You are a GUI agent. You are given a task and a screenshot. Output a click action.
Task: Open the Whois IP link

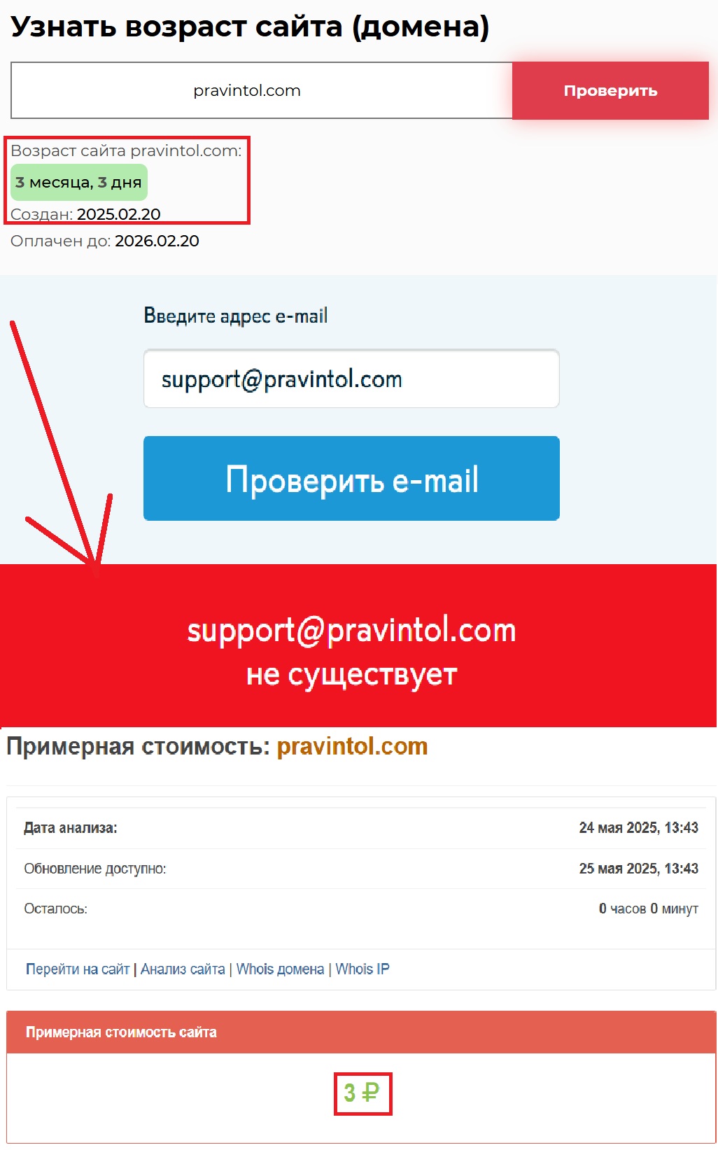point(362,969)
